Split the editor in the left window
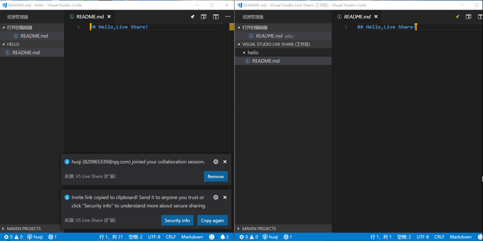This screenshot has width=483, height=241. (216, 17)
